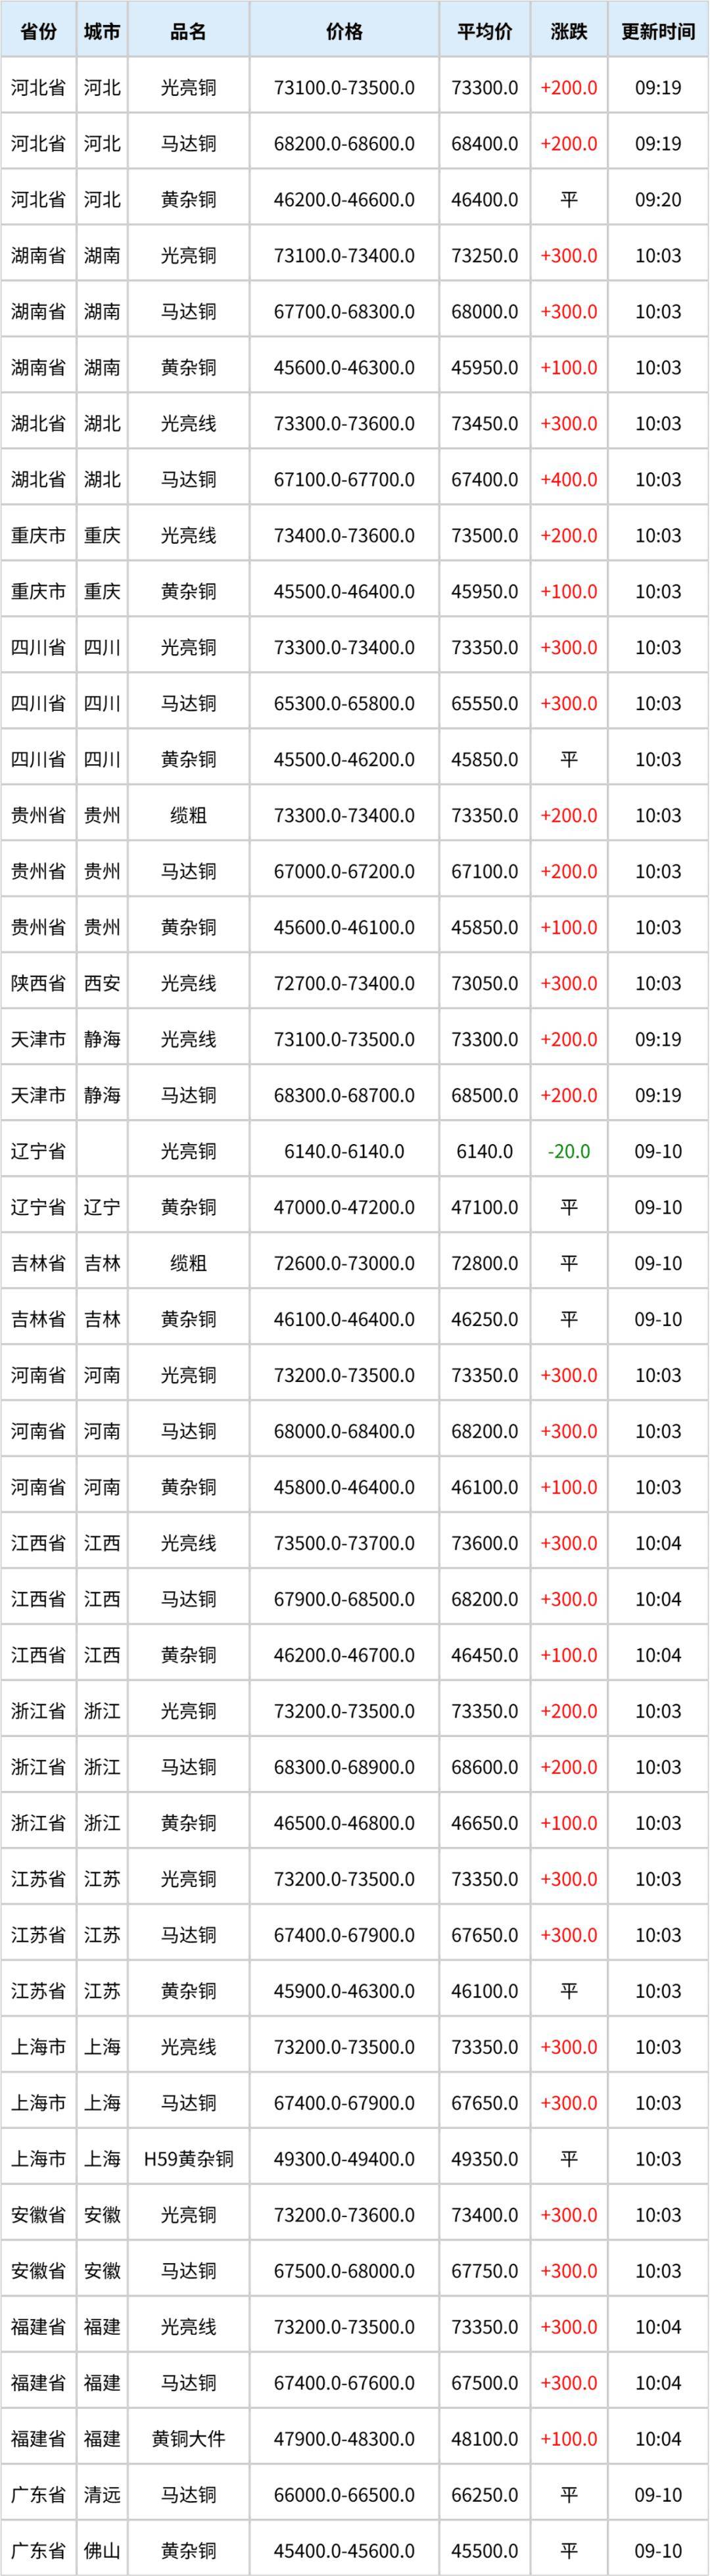
Task: Click the 省份 column header
Action: (x=38, y=31)
